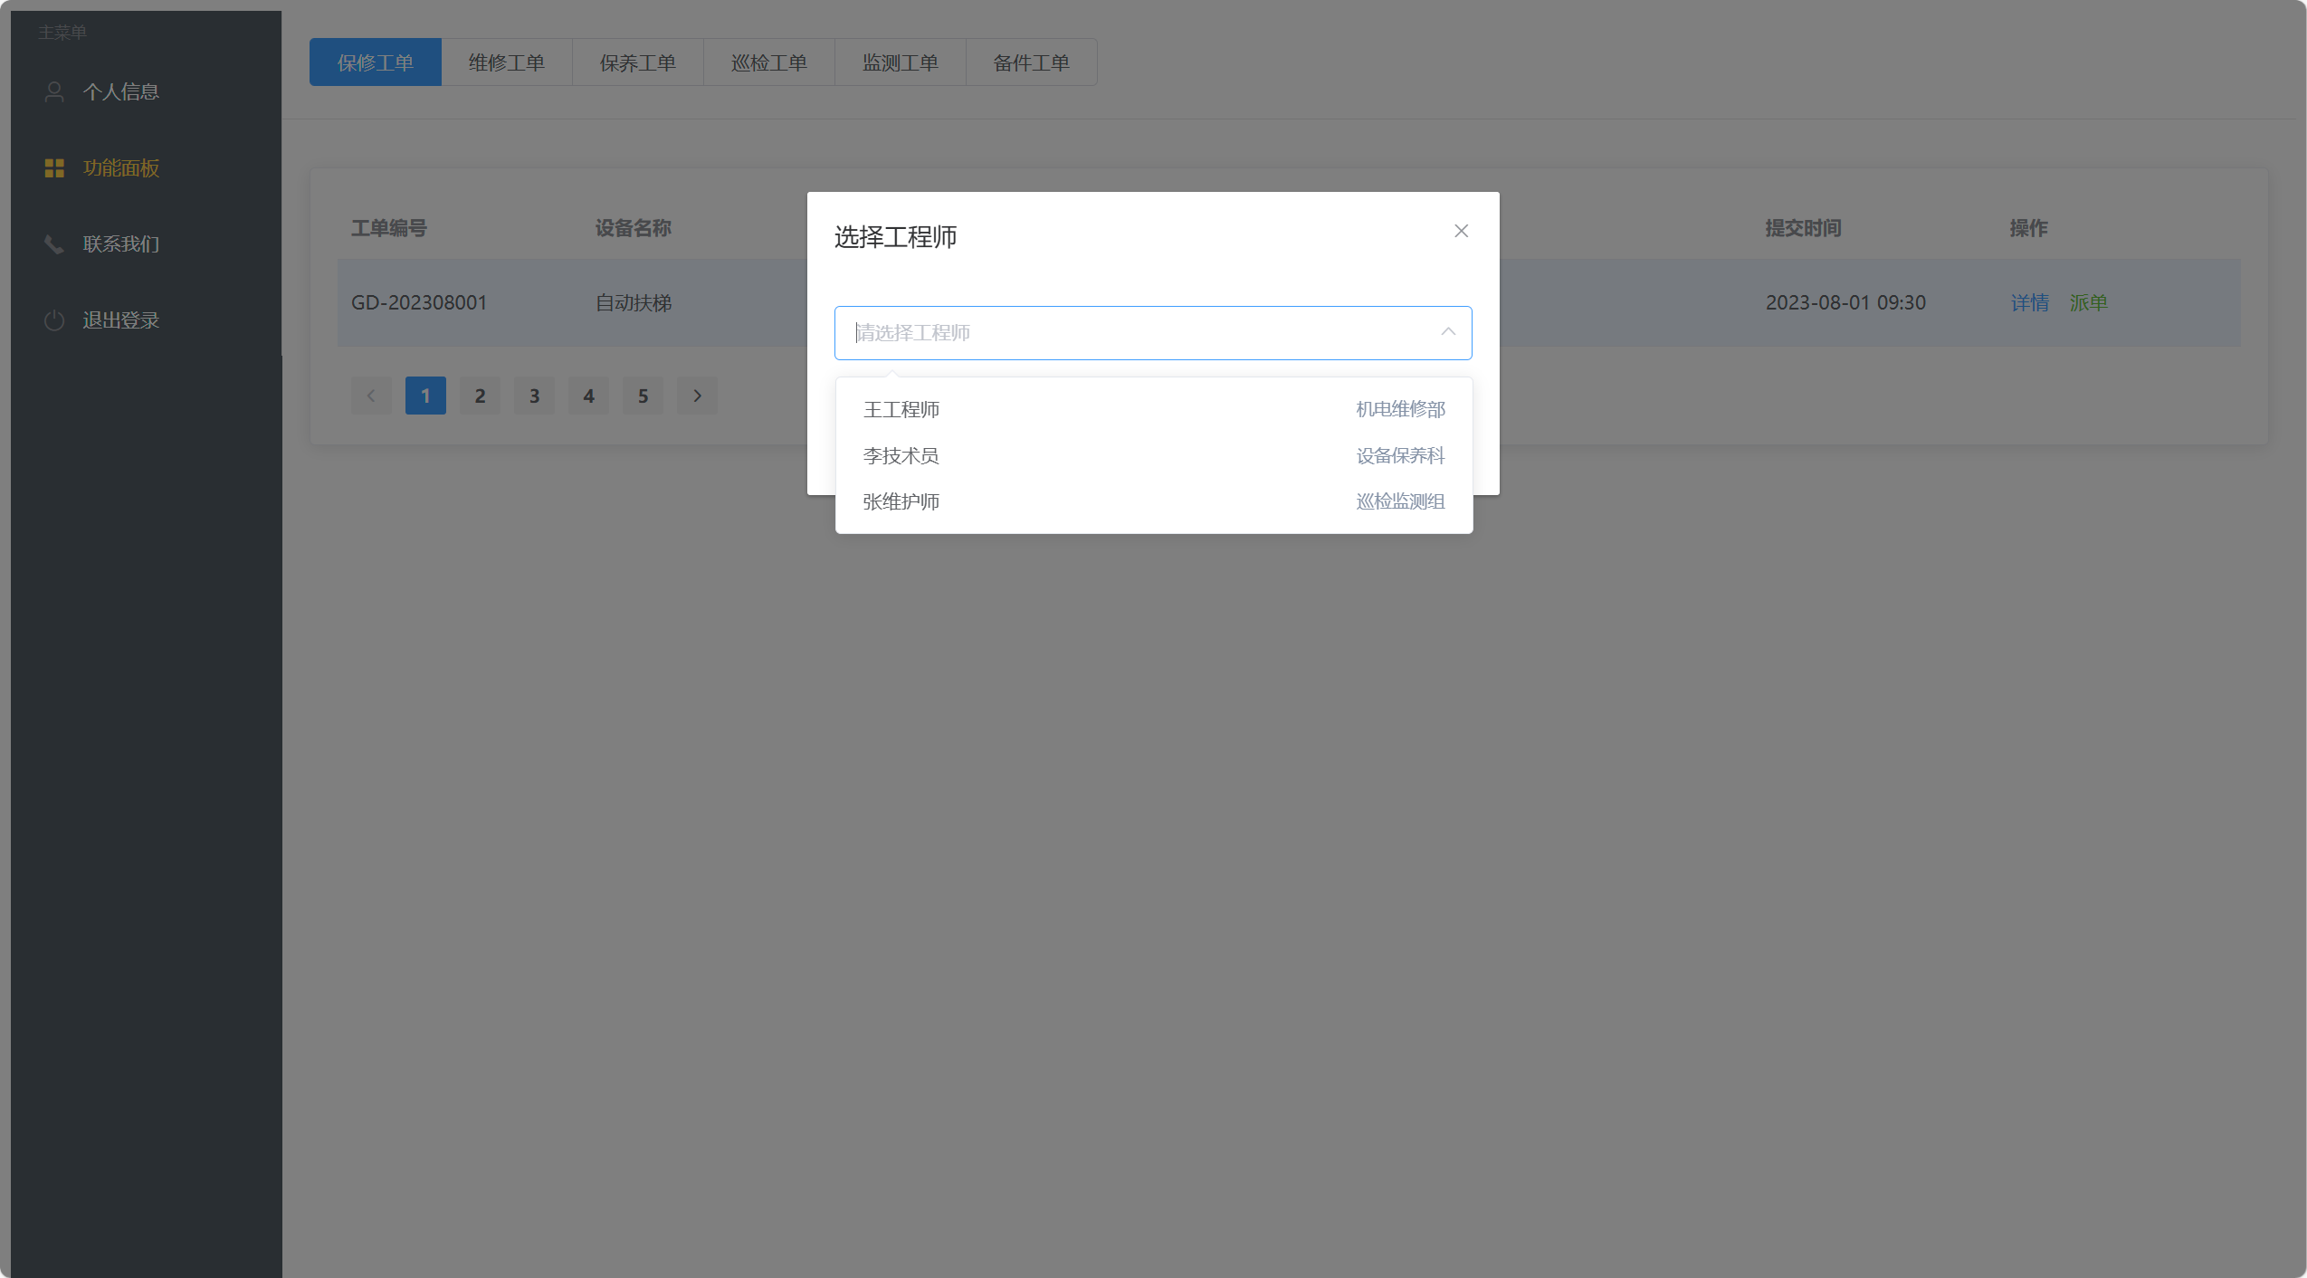The image size is (2307, 1278).
Task: Switch to the 巡检工单 tab
Action: [768, 62]
